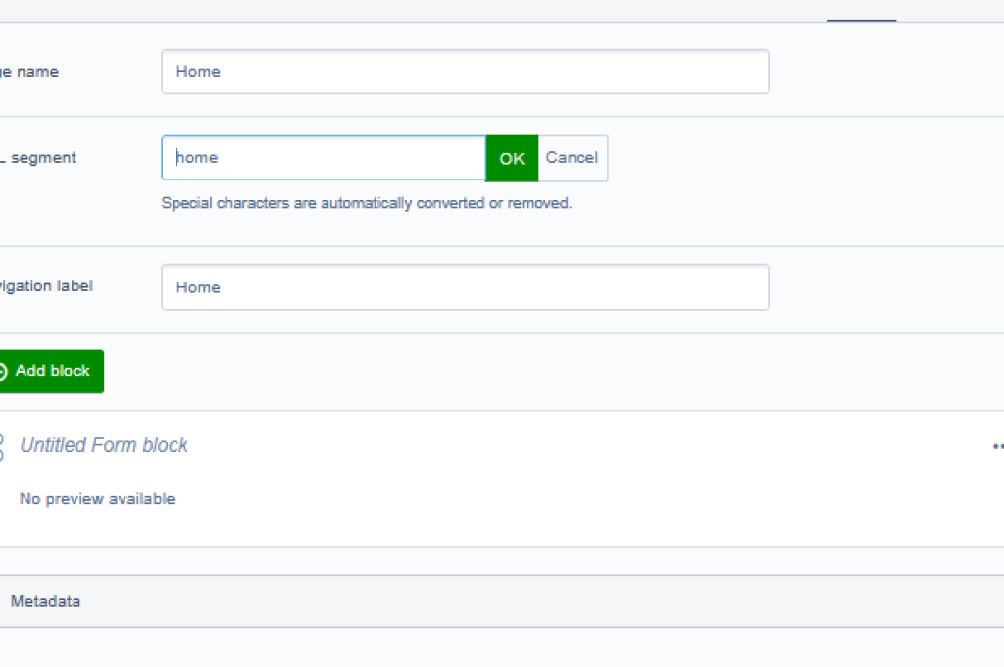Click the special characters help text

pyautogui.click(x=366, y=204)
